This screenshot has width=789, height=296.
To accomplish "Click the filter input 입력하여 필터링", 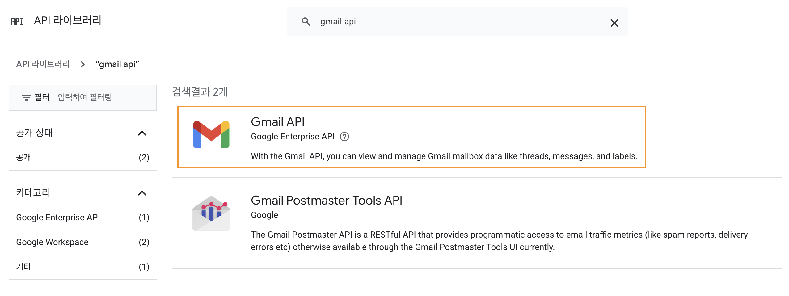I will [x=102, y=98].
